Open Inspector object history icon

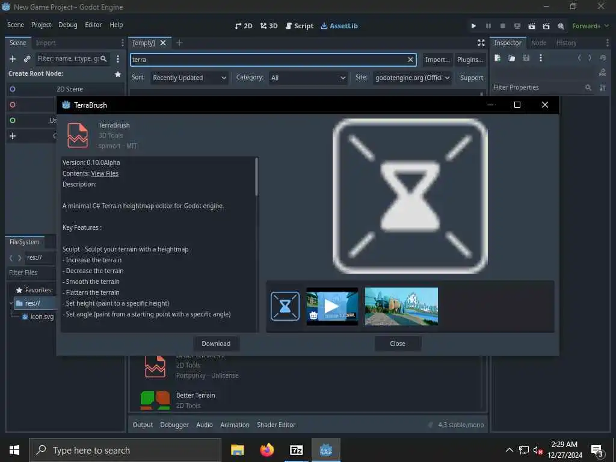pos(603,58)
